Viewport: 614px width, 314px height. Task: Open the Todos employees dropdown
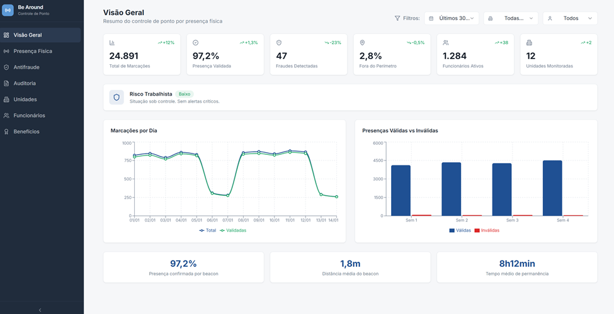click(570, 18)
